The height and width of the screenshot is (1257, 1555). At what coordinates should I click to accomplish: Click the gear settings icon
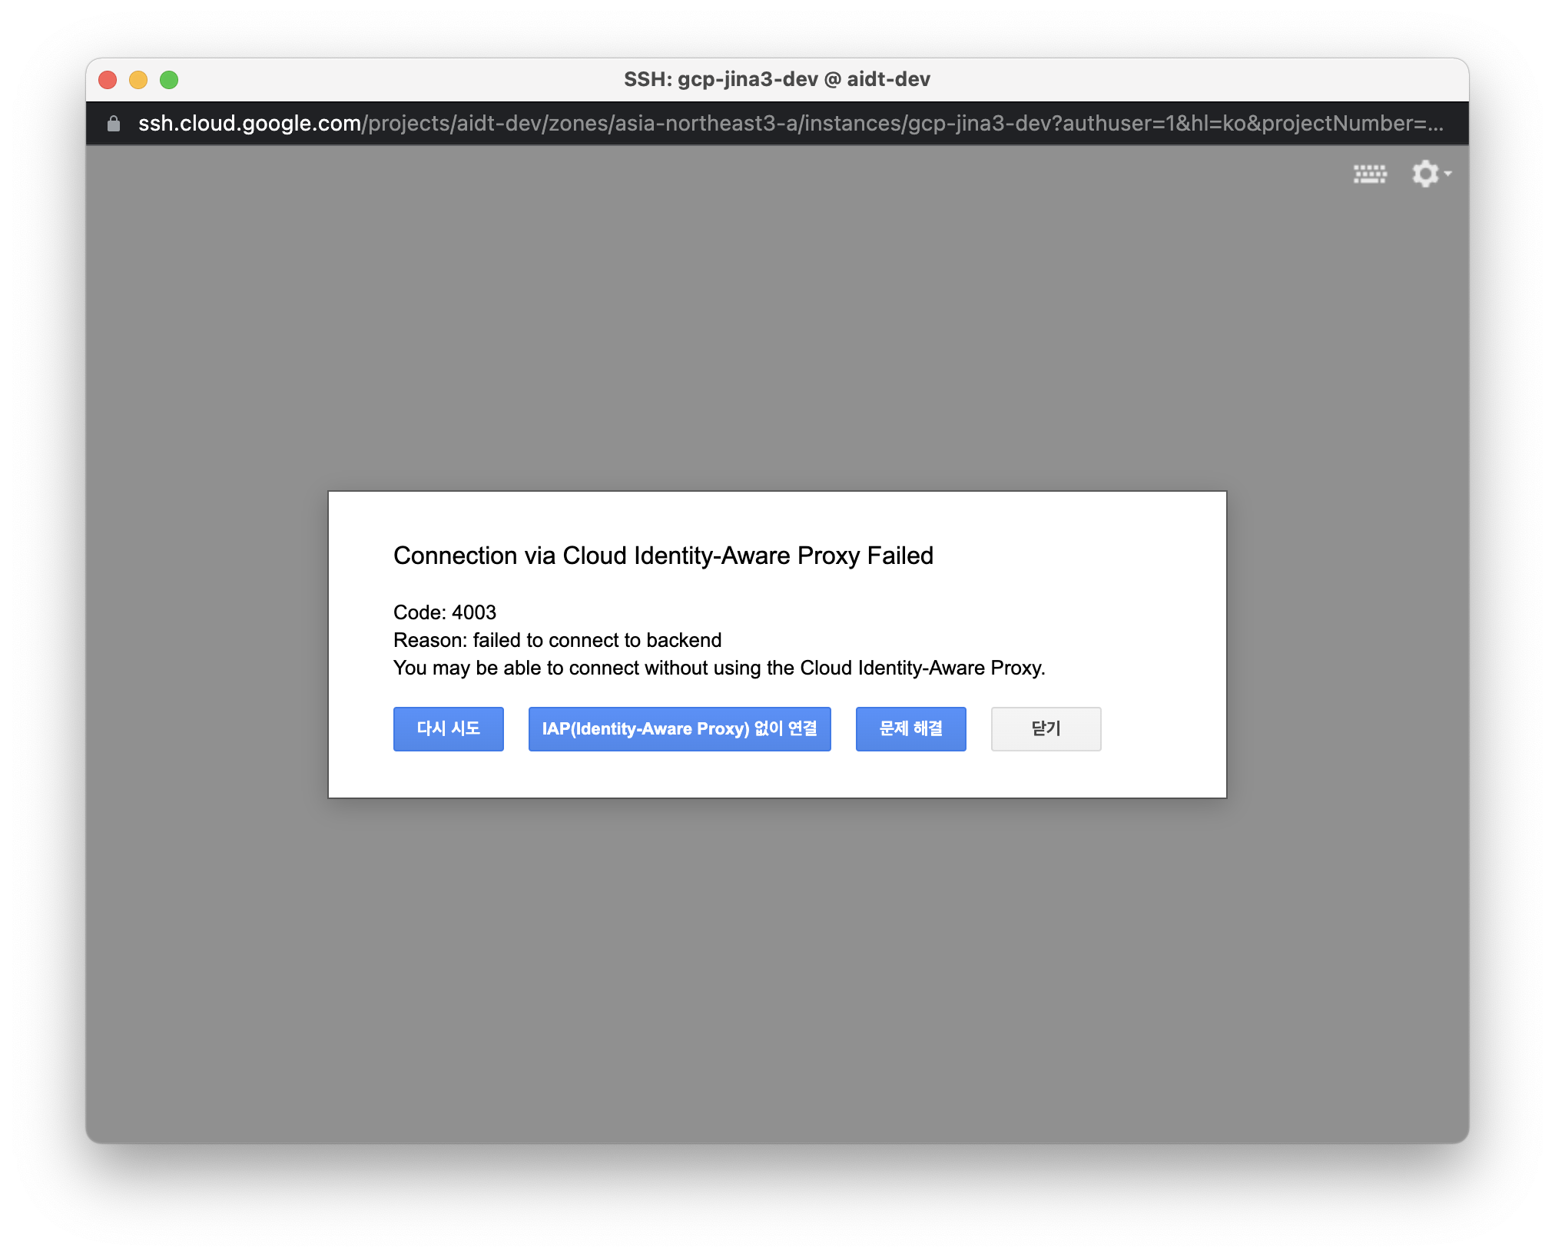pos(1425,174)
